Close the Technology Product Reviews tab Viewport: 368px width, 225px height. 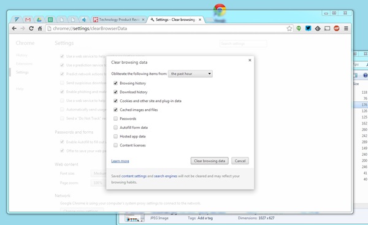click(x=143, y=20)
